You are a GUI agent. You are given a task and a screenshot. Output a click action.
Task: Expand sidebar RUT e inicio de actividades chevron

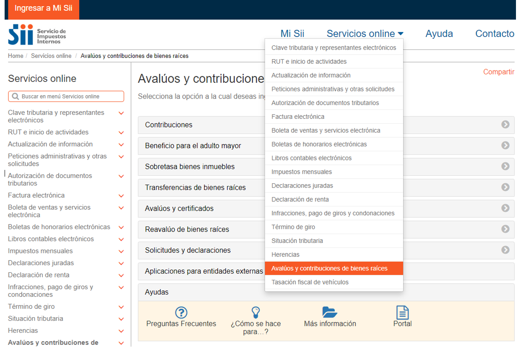tap(121, 133)
